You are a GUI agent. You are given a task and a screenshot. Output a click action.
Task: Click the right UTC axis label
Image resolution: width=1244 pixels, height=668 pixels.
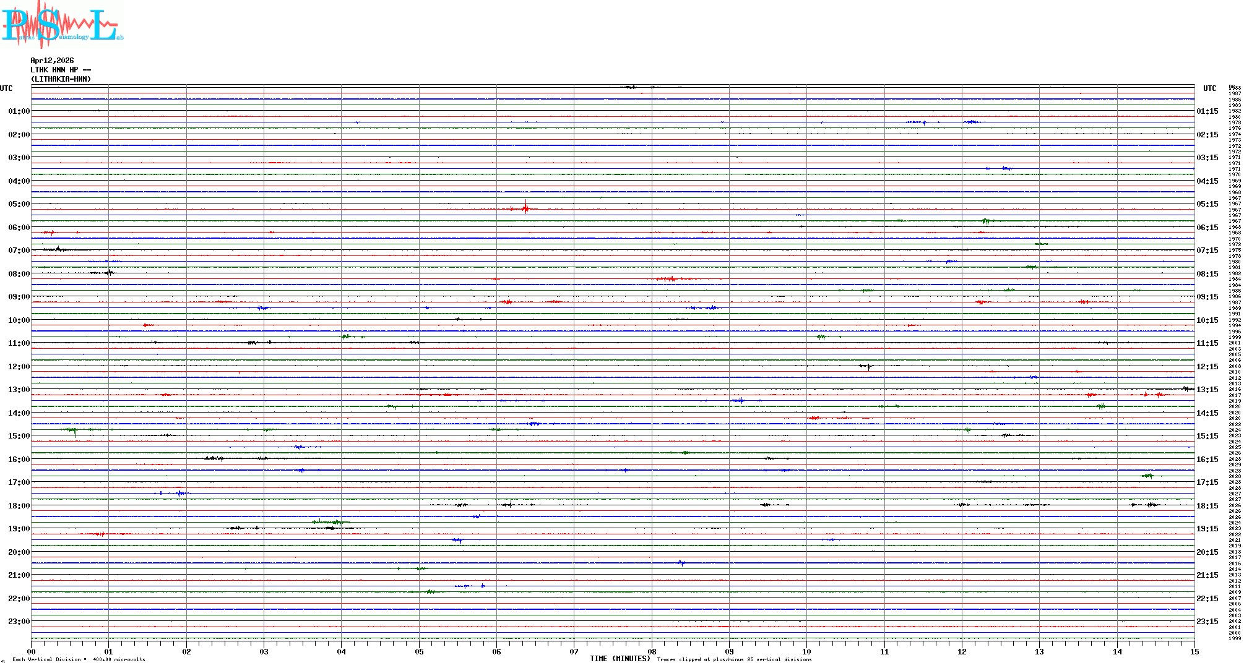coord(1209,88)
